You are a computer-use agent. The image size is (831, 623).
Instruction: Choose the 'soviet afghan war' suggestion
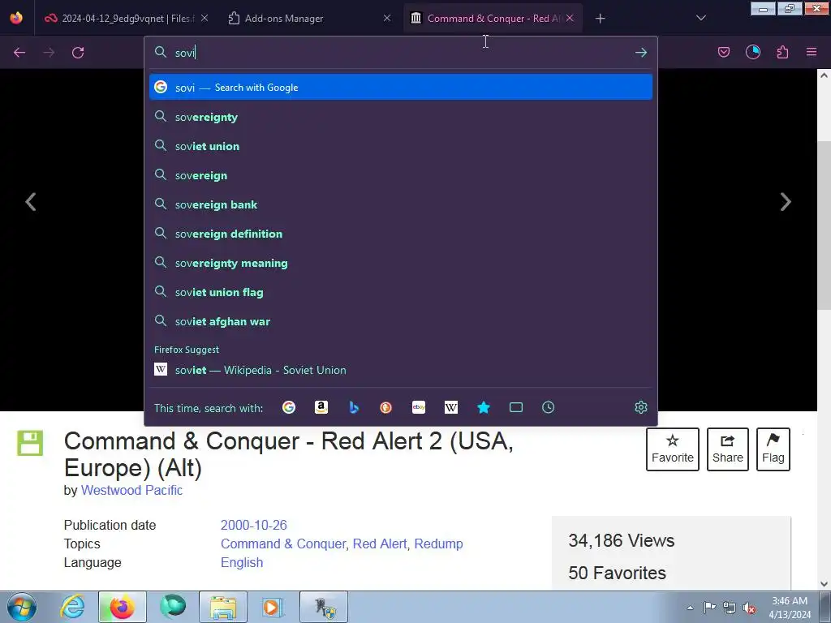point(401,321)
